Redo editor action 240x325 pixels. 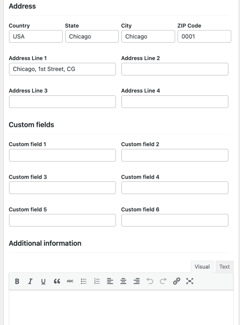[163, 281]
